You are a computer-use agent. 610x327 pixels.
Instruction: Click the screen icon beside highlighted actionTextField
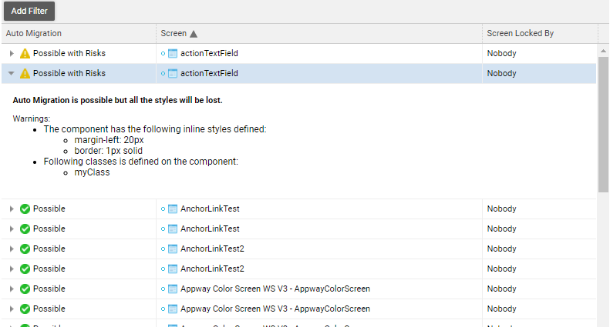(173, 73)
